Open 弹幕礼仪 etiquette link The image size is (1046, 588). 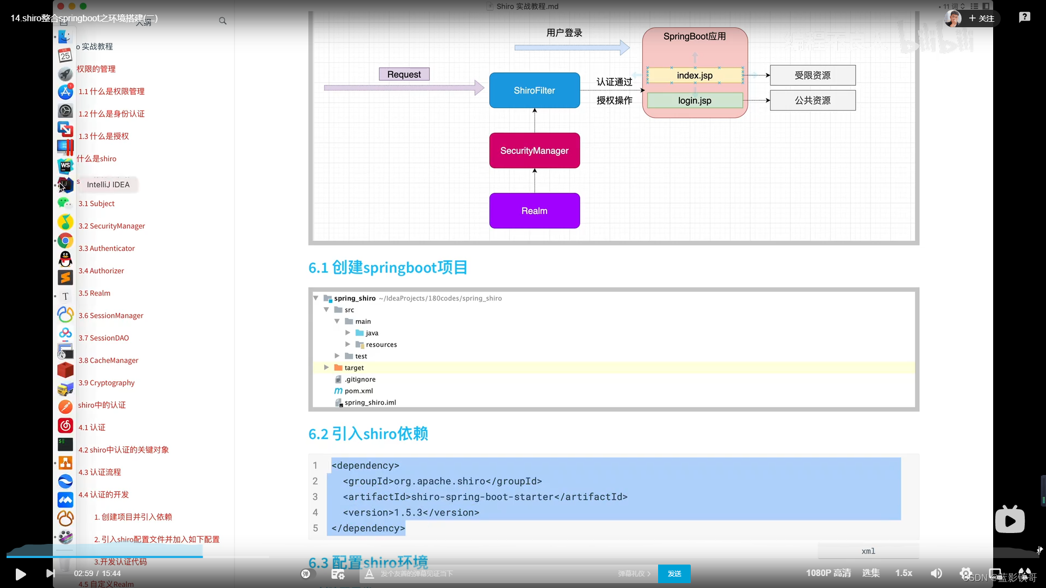[634, 574]
